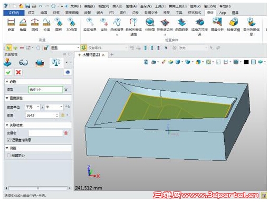Enable the 创建质心 checkbox
The height and width of the screenshot is (202, 269).
pos(8,156)
